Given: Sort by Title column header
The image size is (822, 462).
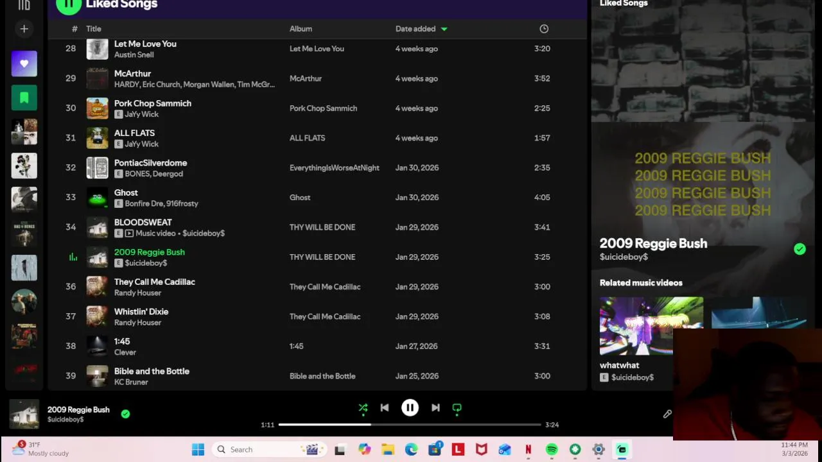Looking at the screenshot, I should click(94, 29).
